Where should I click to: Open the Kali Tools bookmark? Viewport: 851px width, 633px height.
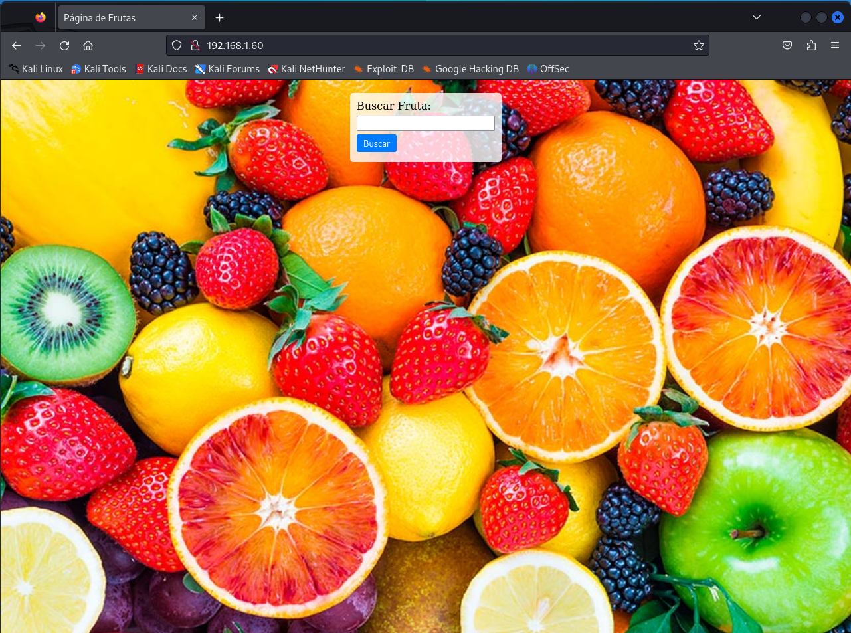98,69
